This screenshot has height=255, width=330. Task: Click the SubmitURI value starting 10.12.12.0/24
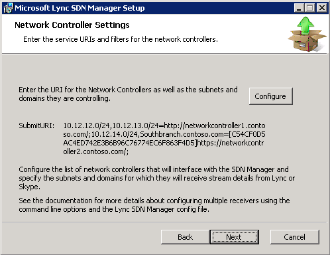point(164,139)
